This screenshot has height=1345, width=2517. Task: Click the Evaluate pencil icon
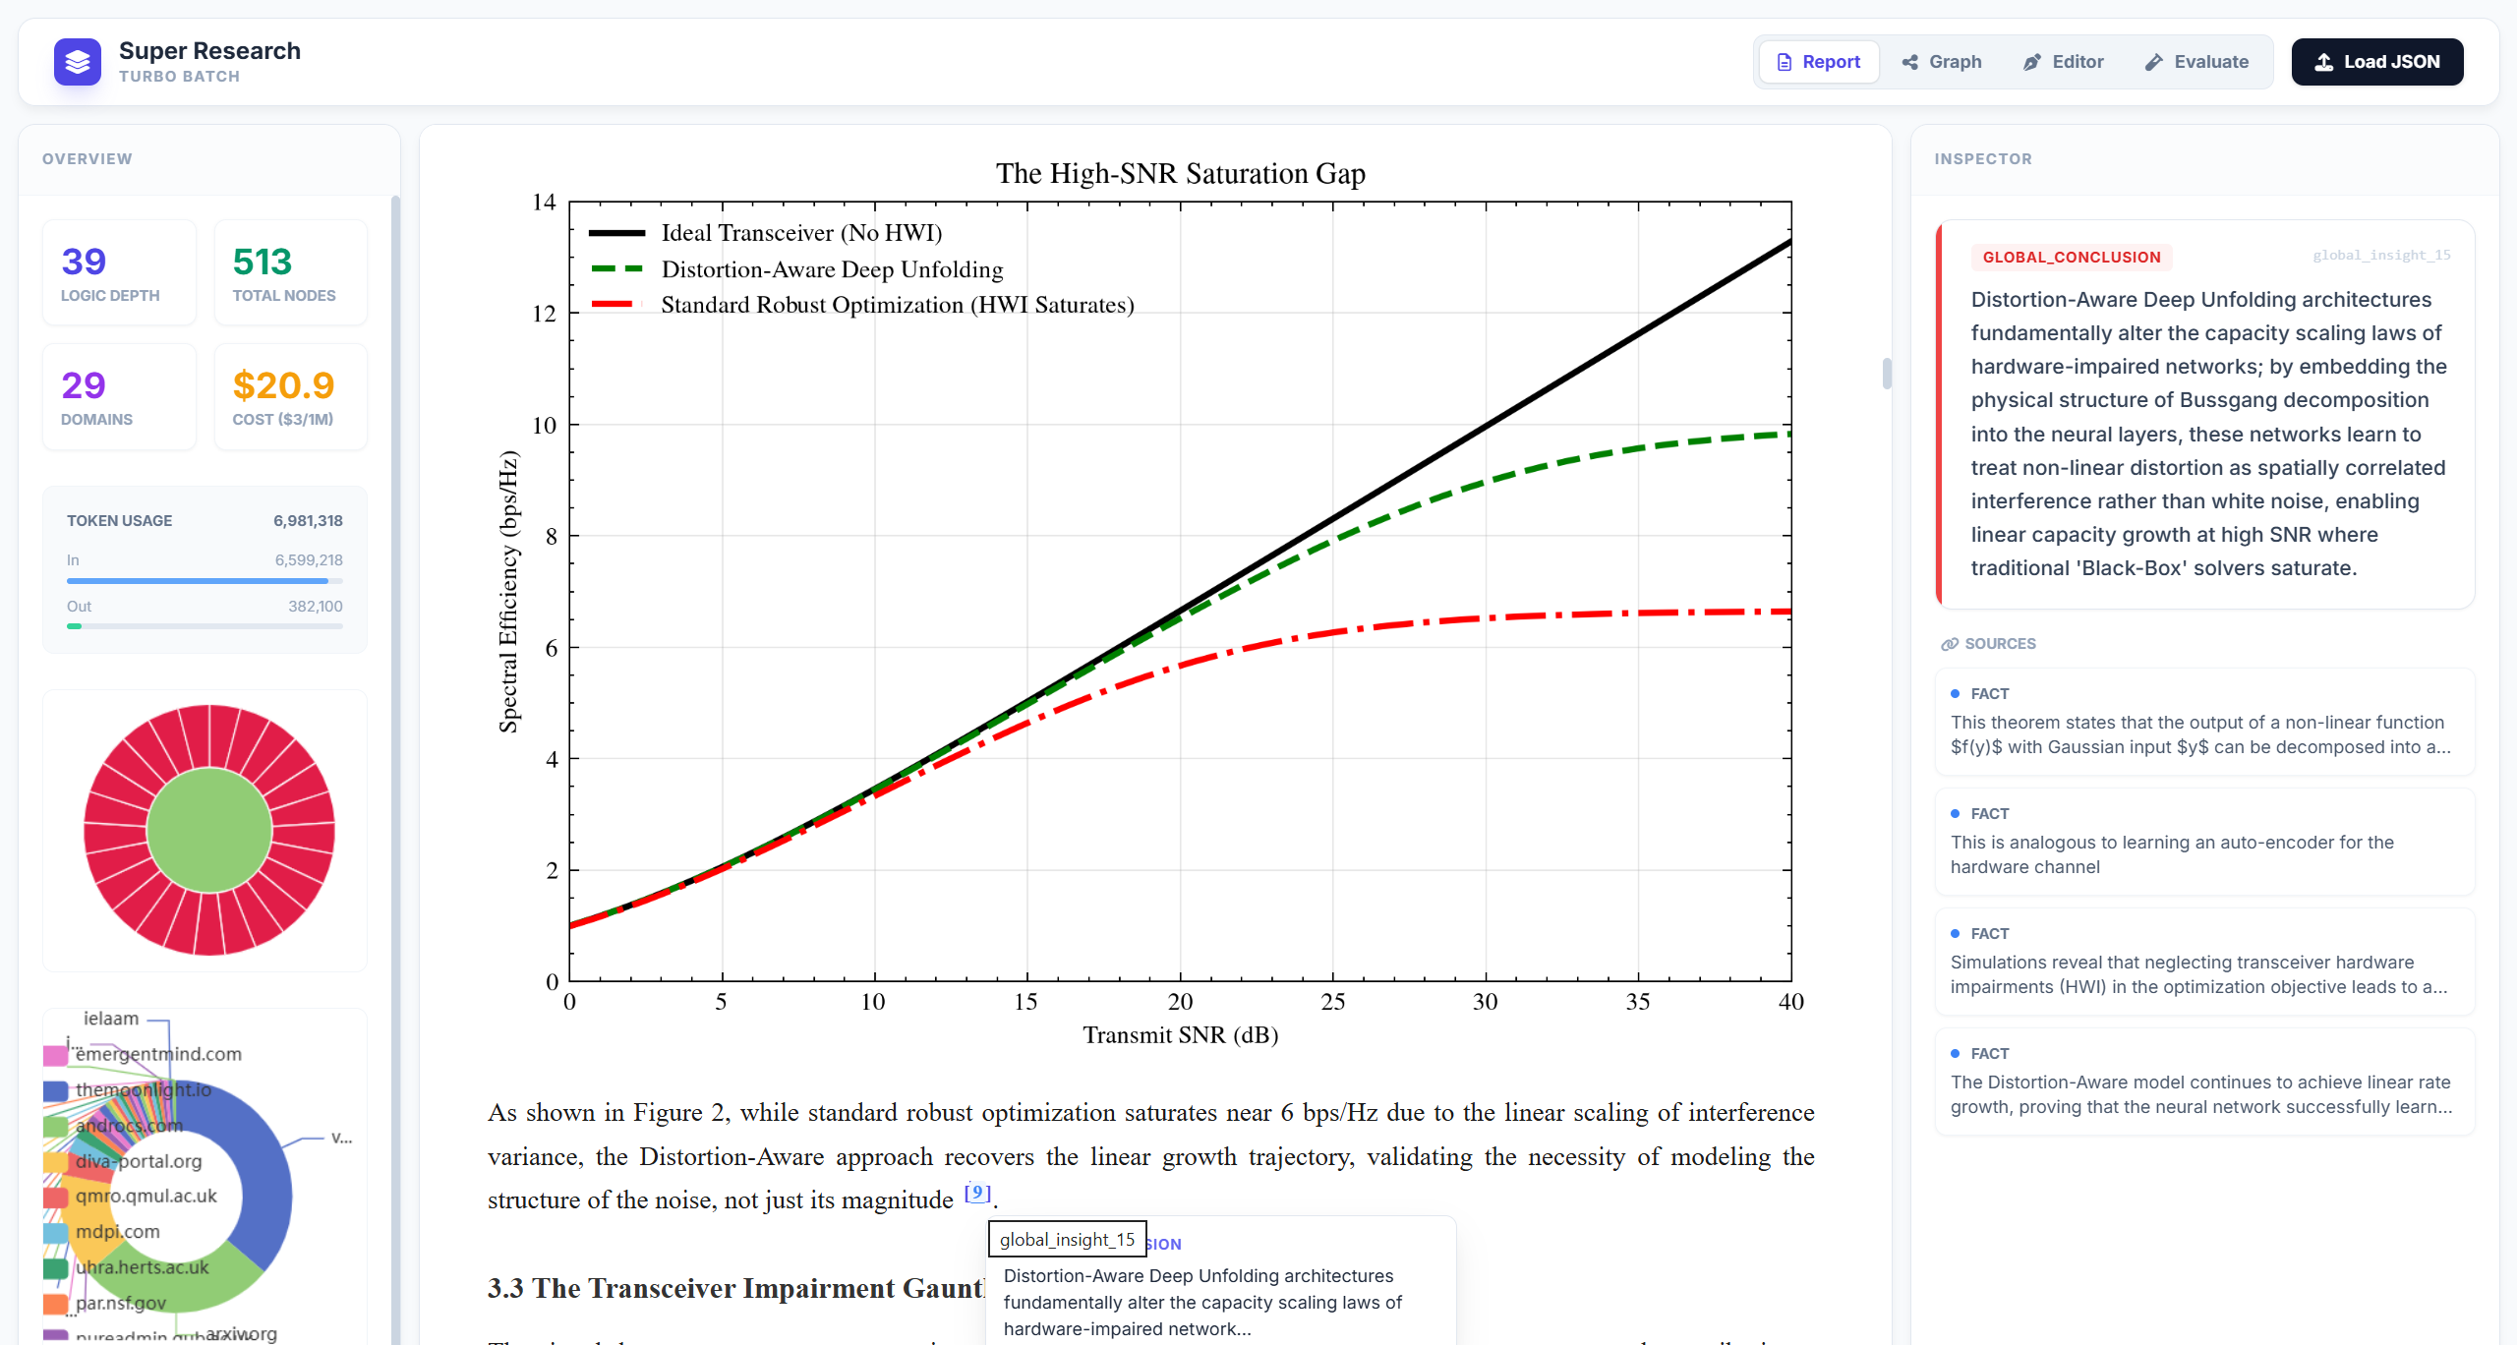point(2154,62)
